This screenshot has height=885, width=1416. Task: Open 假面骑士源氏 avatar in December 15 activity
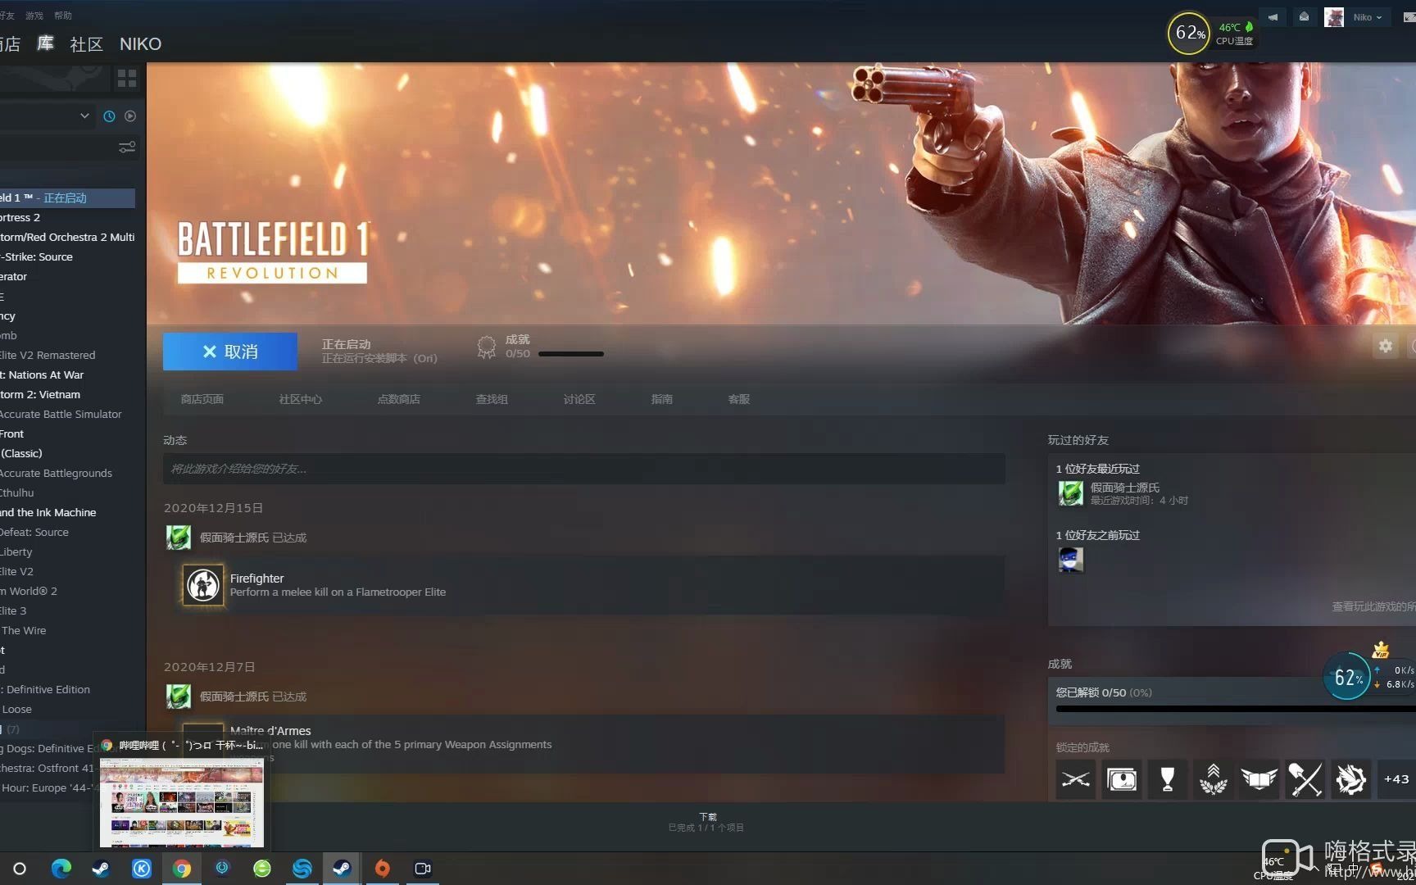(x=179, y=538)
